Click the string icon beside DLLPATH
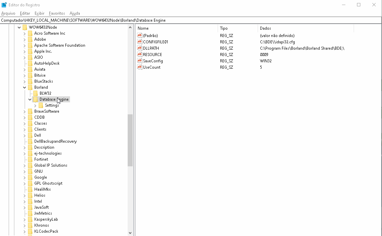Viewport: 382px width, 236px height. coord(140,48)
